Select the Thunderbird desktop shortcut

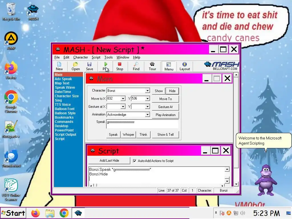click(11, 158)
